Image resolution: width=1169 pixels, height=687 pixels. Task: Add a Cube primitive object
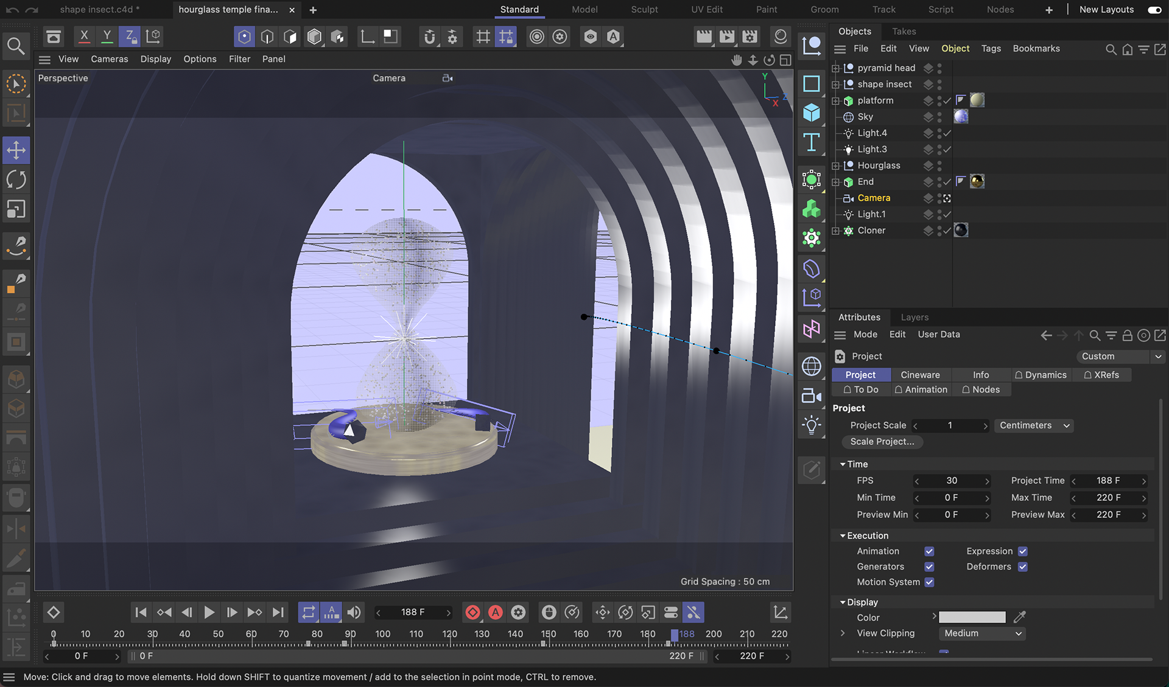coord(812,113)
